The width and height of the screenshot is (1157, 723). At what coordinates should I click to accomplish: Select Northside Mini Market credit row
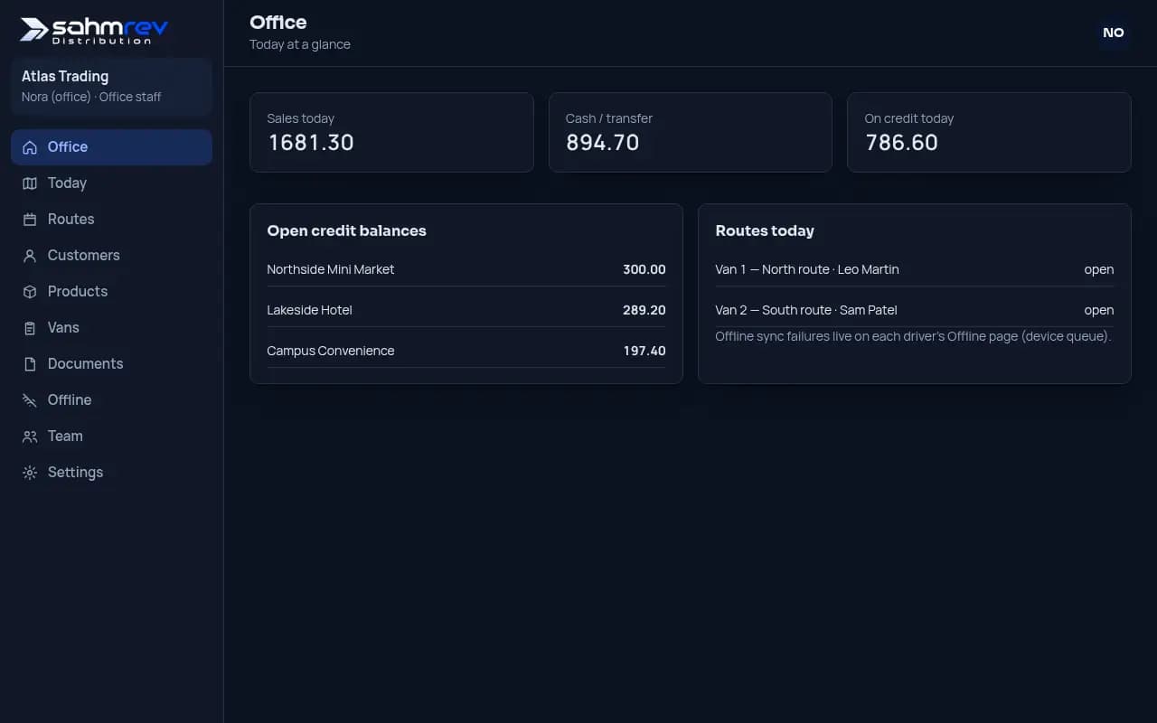(466, 269)
